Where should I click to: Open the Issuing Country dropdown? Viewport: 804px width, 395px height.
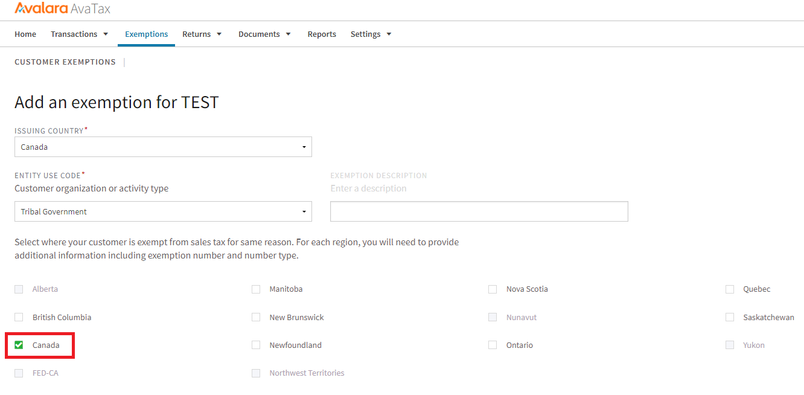(163, 147)
